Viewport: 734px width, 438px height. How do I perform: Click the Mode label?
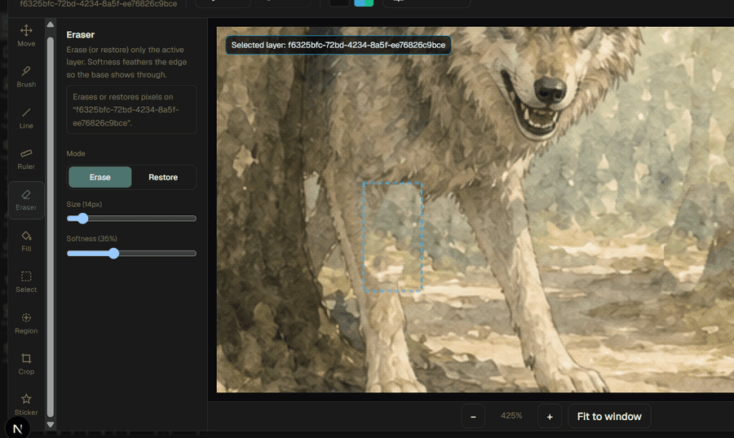pos(76,153)
